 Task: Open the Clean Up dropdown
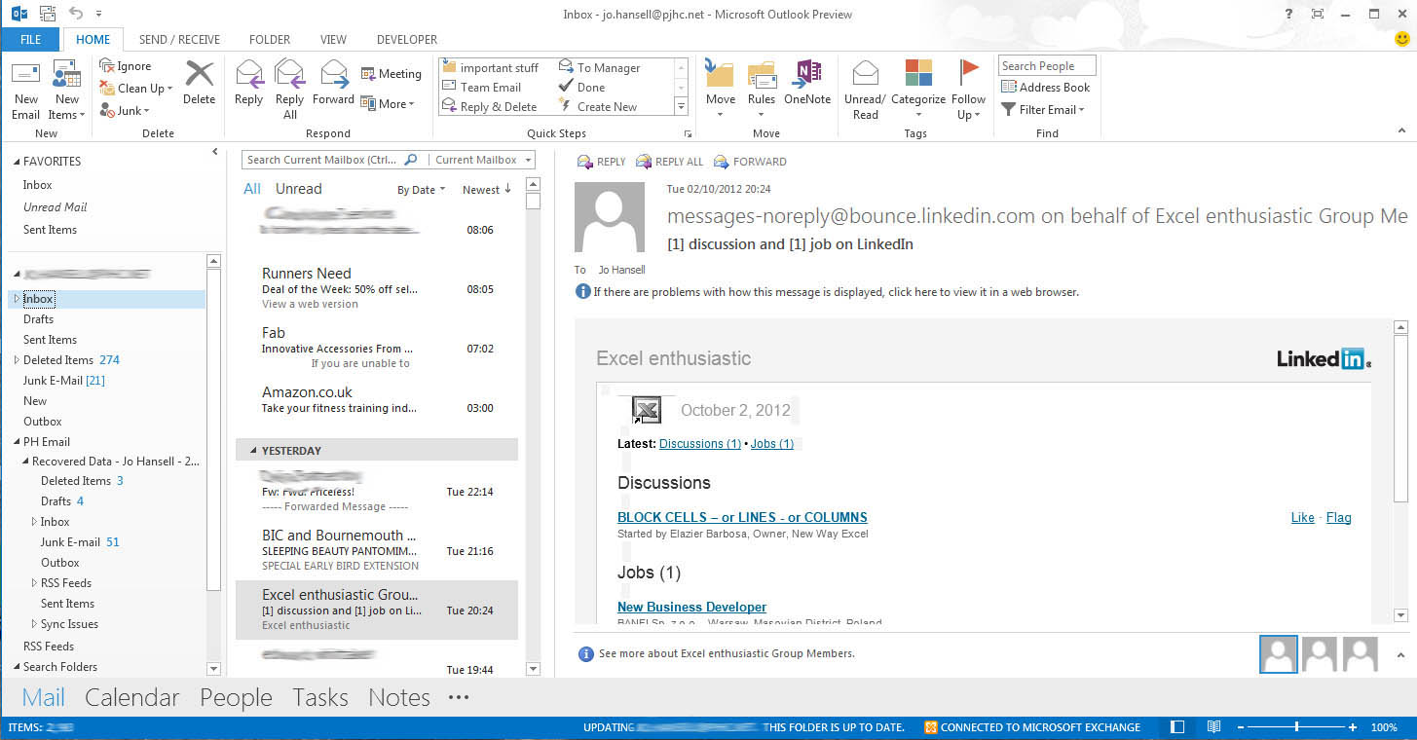click(136, 88)
